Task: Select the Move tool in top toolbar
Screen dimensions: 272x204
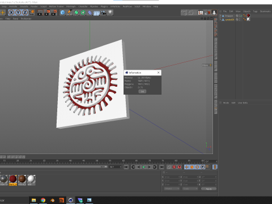Action: point(3,12)
